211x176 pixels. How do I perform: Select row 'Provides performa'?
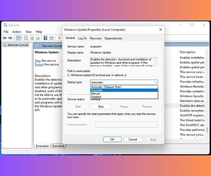(x=192, y=130)
